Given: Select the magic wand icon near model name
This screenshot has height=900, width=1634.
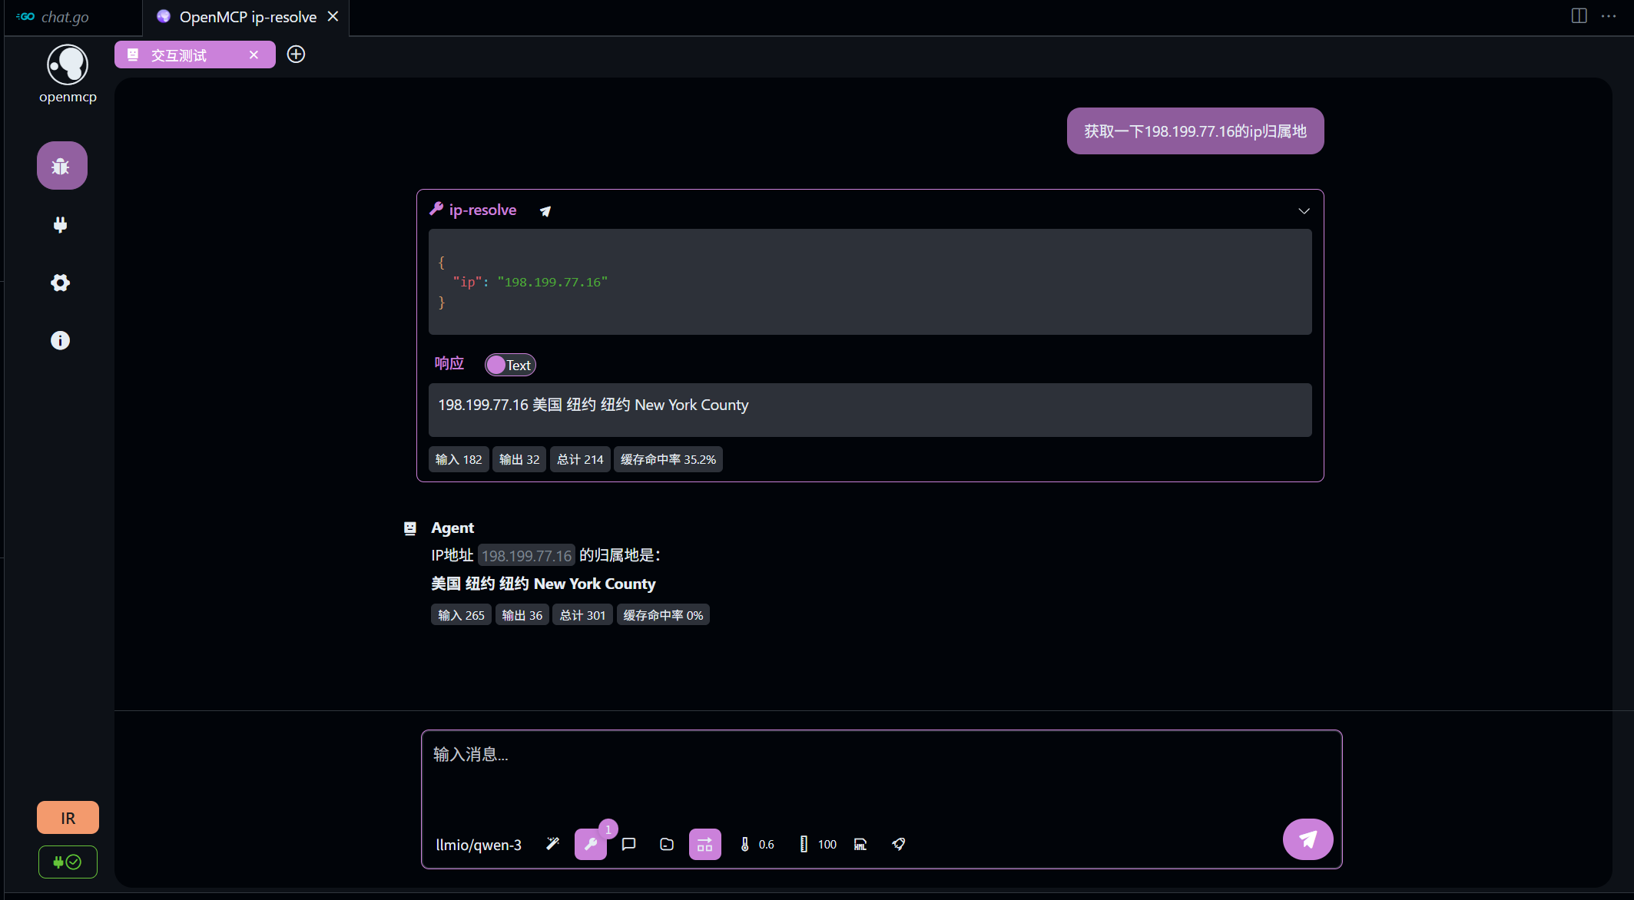Looking at the screenshot, I should 552,843.
